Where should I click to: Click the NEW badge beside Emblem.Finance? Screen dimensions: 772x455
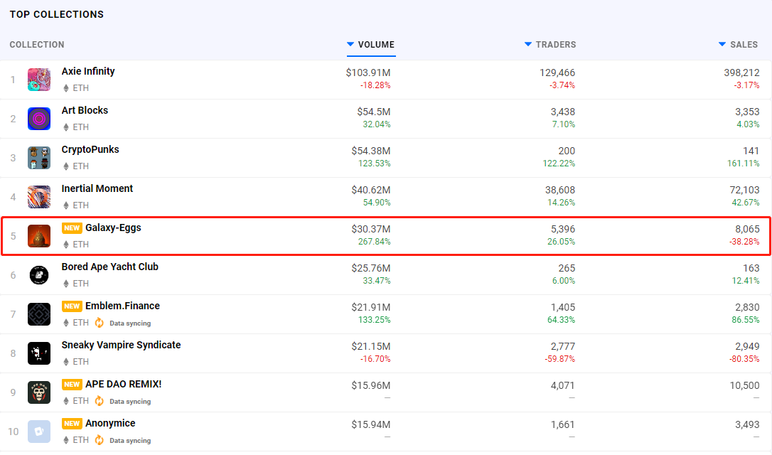(72, 306)
